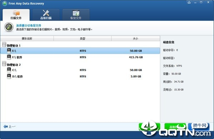This screenshot has width=214, height=139.
Task: Select the F:\ 软件 drive row
Action: 80,57
